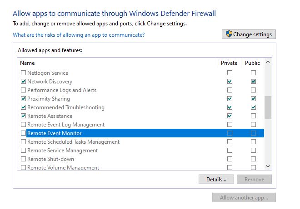Viewport: 300px width, 209px height.
Task: Click the Private column header
Action: click(229, 63)
